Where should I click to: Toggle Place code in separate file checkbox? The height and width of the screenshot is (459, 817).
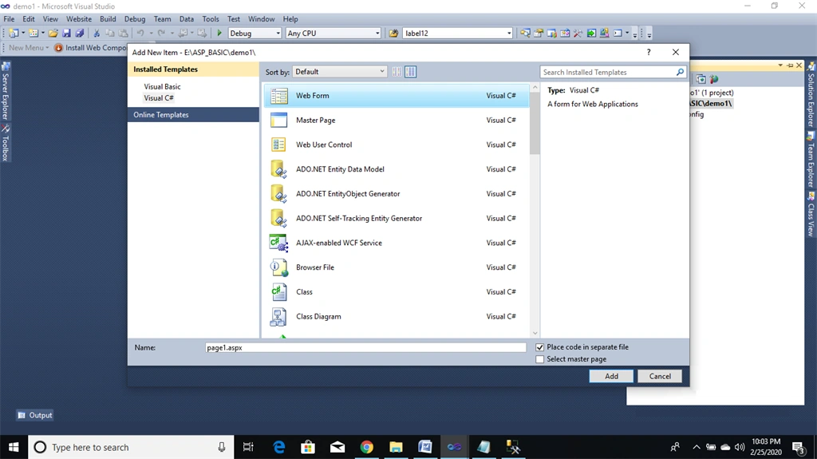click(x=540, y=347)
